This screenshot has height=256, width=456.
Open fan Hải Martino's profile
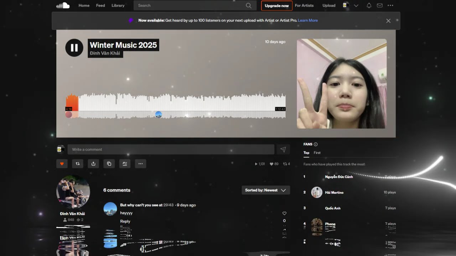[x=334, y=192]
